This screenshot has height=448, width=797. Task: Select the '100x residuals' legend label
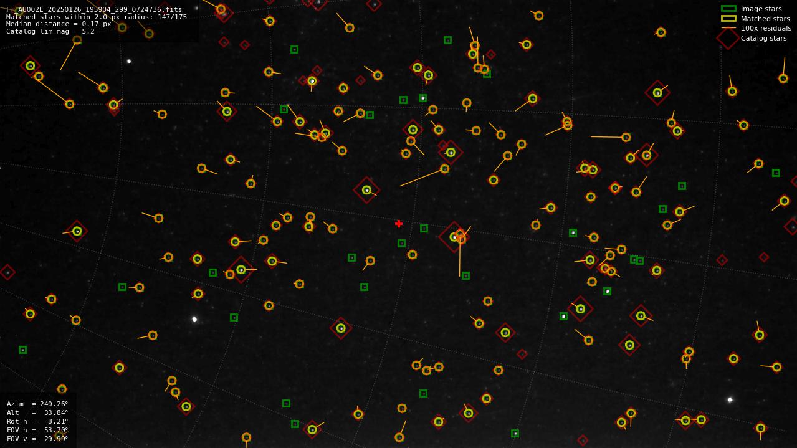tap(766, 28)
